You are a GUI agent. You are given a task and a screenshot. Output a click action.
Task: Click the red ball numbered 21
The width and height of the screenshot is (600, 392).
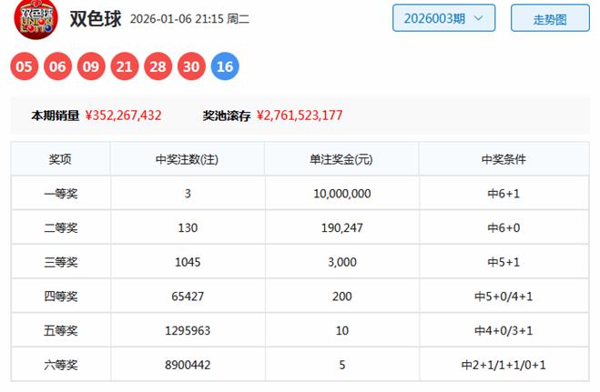pos(125,65)
